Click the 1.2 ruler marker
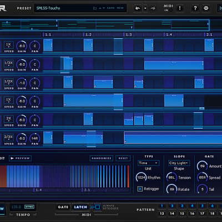The image size is (222, 222). (88, 34)
